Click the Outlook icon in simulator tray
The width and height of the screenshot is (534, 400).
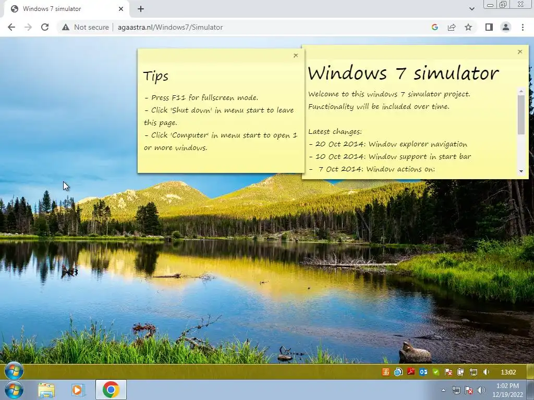click(x=423, y=372)
